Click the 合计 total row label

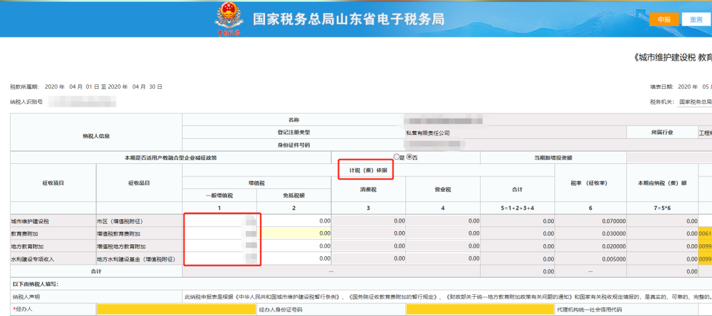(96, 272)
